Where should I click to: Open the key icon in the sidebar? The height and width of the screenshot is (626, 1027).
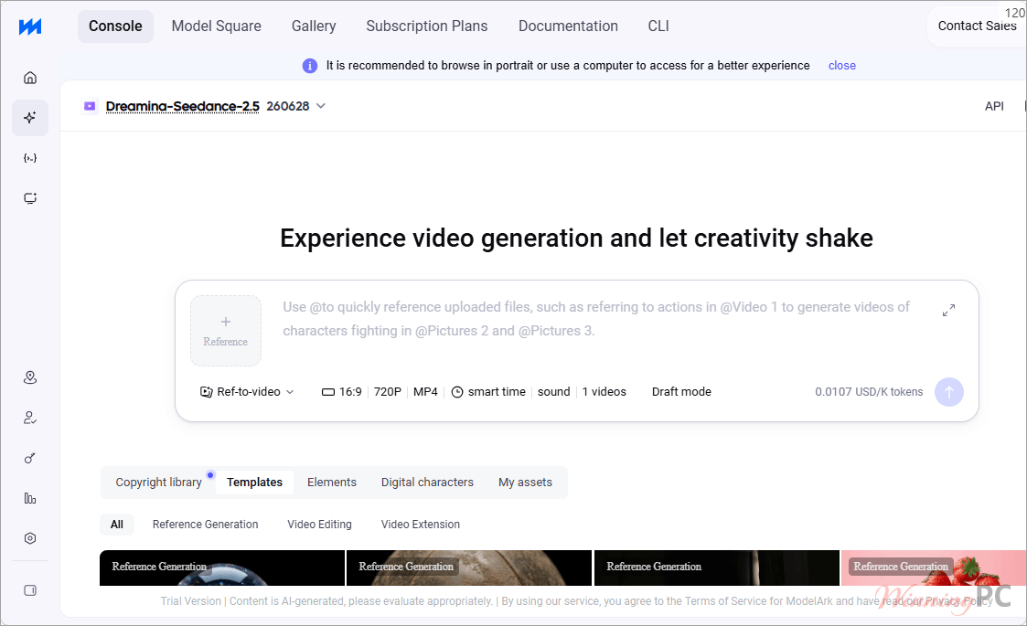pos(30,459)
